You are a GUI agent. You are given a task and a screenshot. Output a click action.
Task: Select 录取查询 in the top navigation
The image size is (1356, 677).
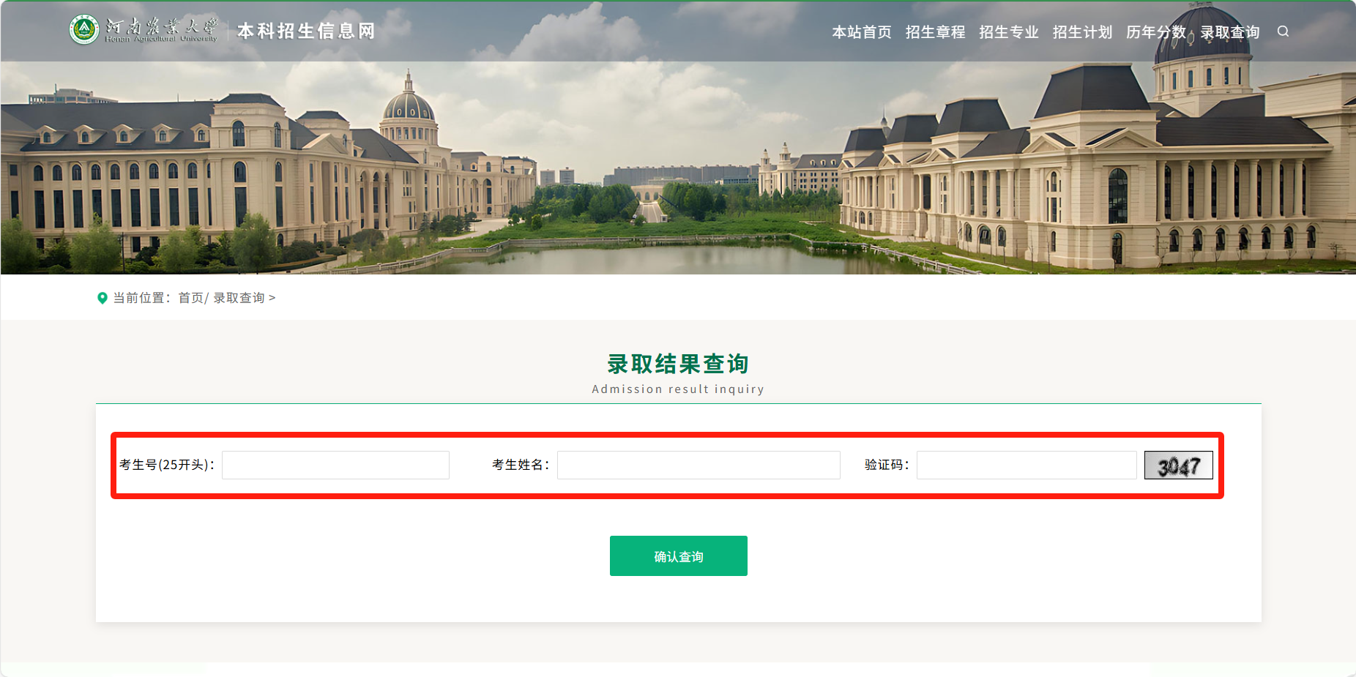tap(1229, 32)
